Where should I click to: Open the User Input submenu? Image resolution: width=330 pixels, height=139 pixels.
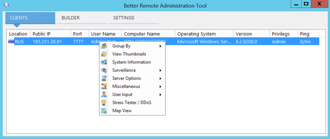[x=132, y=95]
